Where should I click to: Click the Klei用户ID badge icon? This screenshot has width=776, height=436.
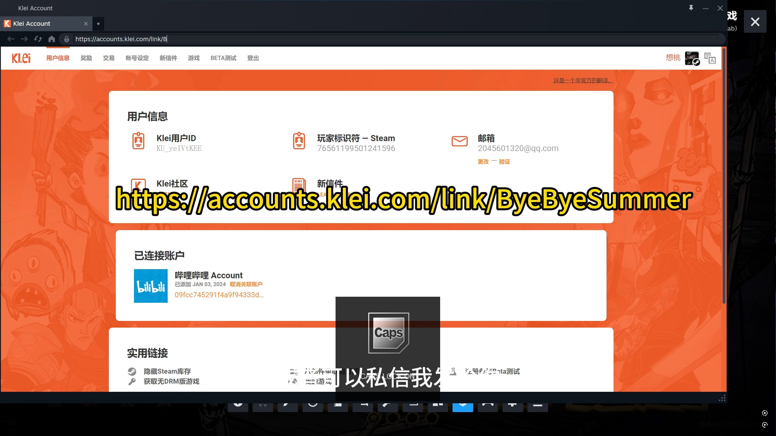tap(139, 141)
